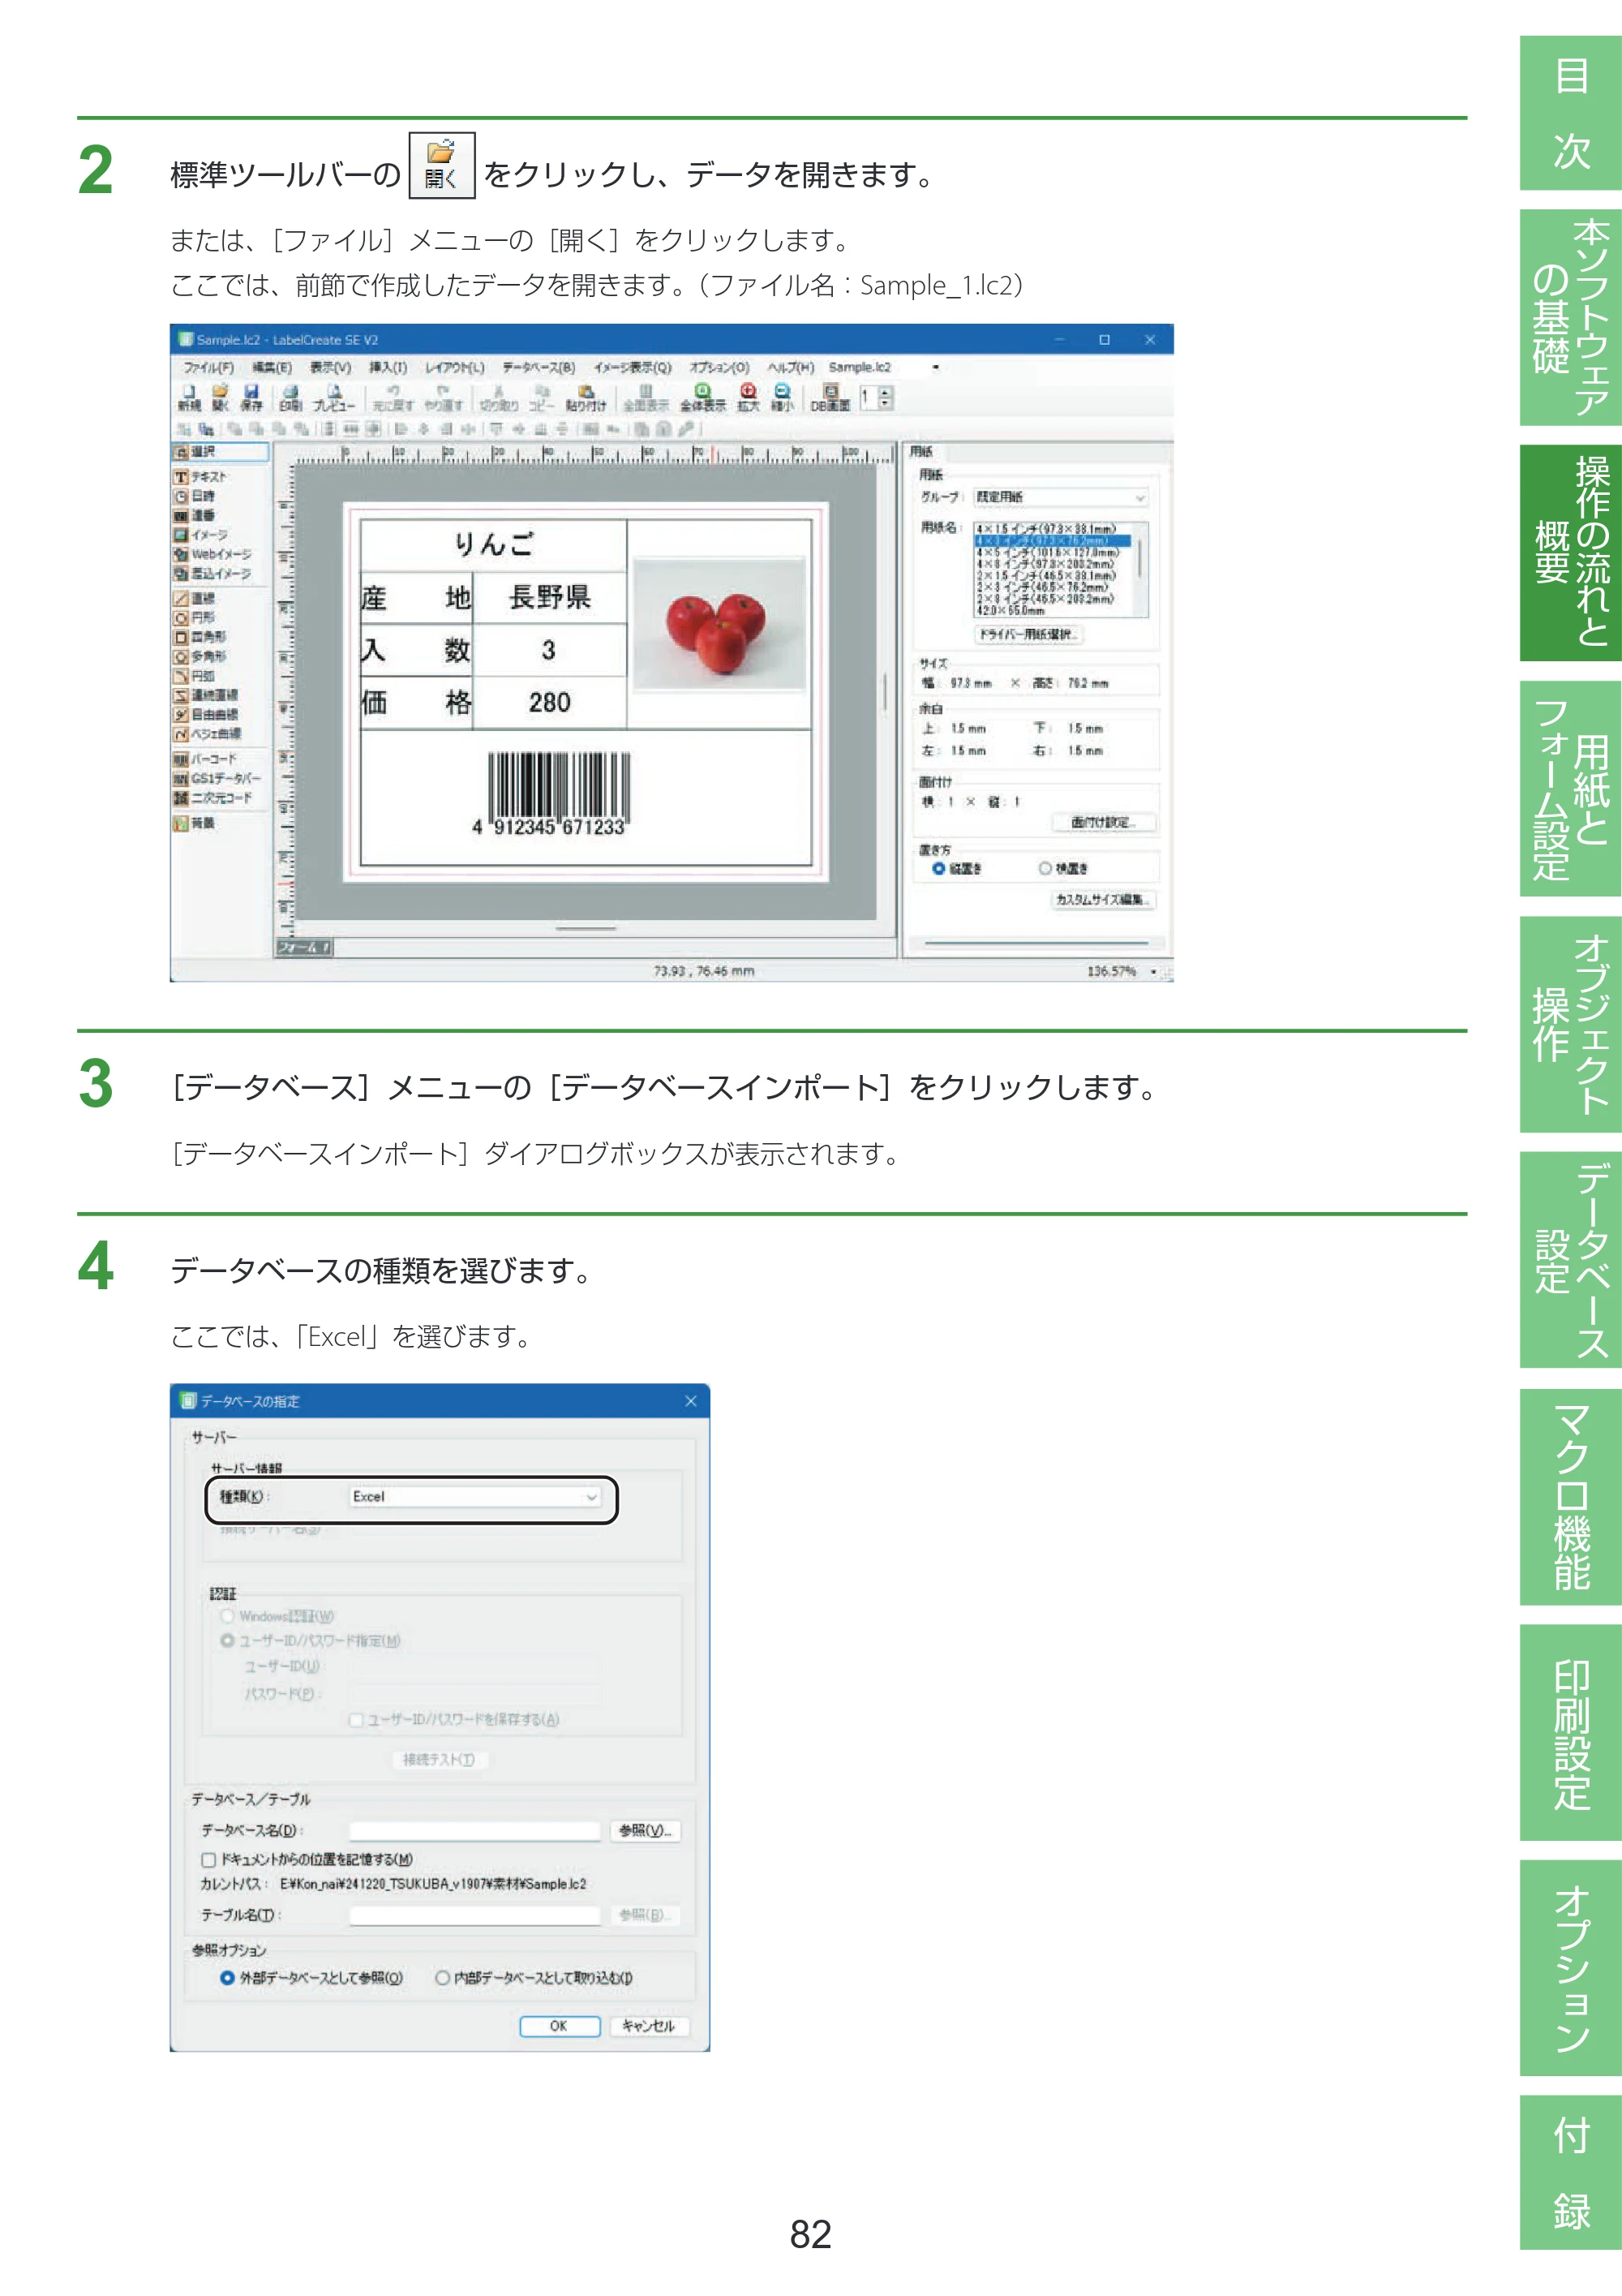Viewport: 1622px width, 2296px height.
Task: Open the プレビュー (Preview) toolbar icon
Action: pyautogui.click(x=334, y=397)
